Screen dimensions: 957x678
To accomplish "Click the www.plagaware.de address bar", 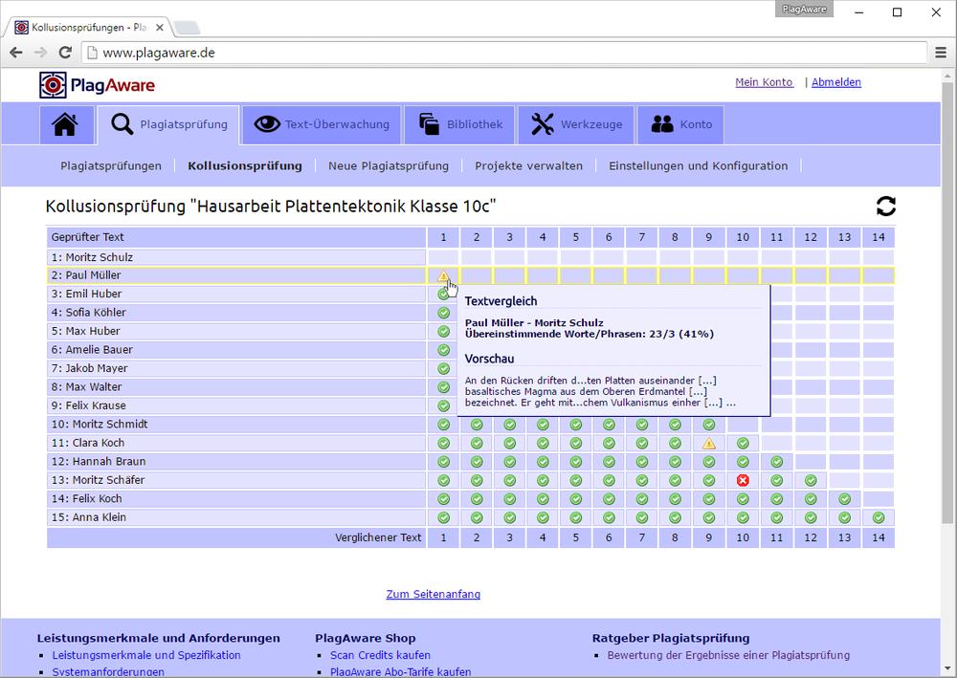I will (x=504, y=53).
